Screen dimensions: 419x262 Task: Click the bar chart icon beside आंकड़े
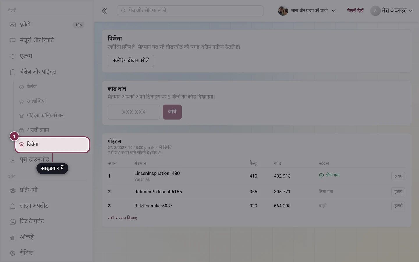click(x=13, y=237)
